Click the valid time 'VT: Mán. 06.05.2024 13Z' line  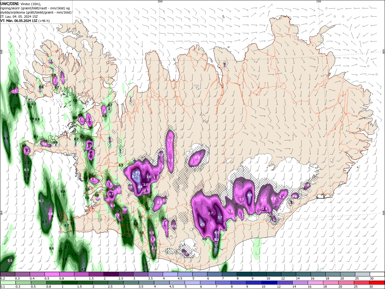pos(19,21)
